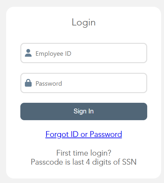Click the Login heading text
This screenshot has height=183, width=164.
84,23
